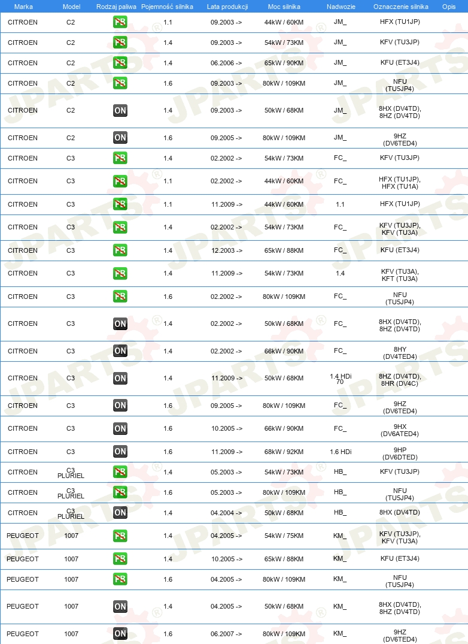The height and width of the screenshot is (644, 468).
Task: Click 'CITROEN' in the C2 1.1 HFX row
Action: click(x=23, y=22)
